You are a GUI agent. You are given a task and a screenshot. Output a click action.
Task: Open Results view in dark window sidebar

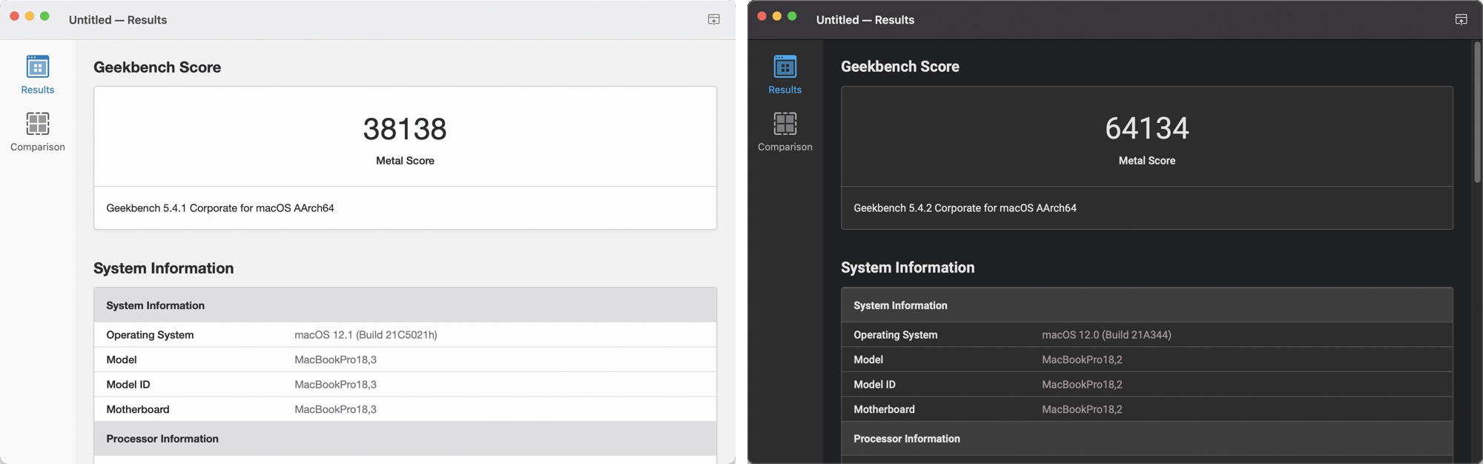click(785, 74)
